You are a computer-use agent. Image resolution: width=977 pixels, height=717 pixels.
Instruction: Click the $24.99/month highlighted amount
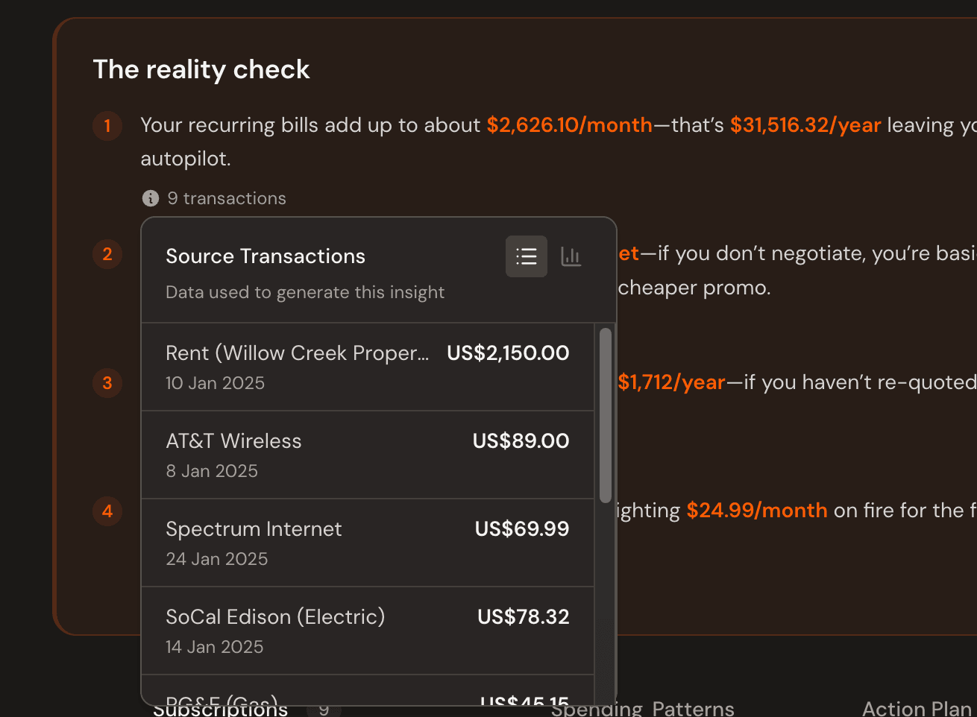coord(756,511)
